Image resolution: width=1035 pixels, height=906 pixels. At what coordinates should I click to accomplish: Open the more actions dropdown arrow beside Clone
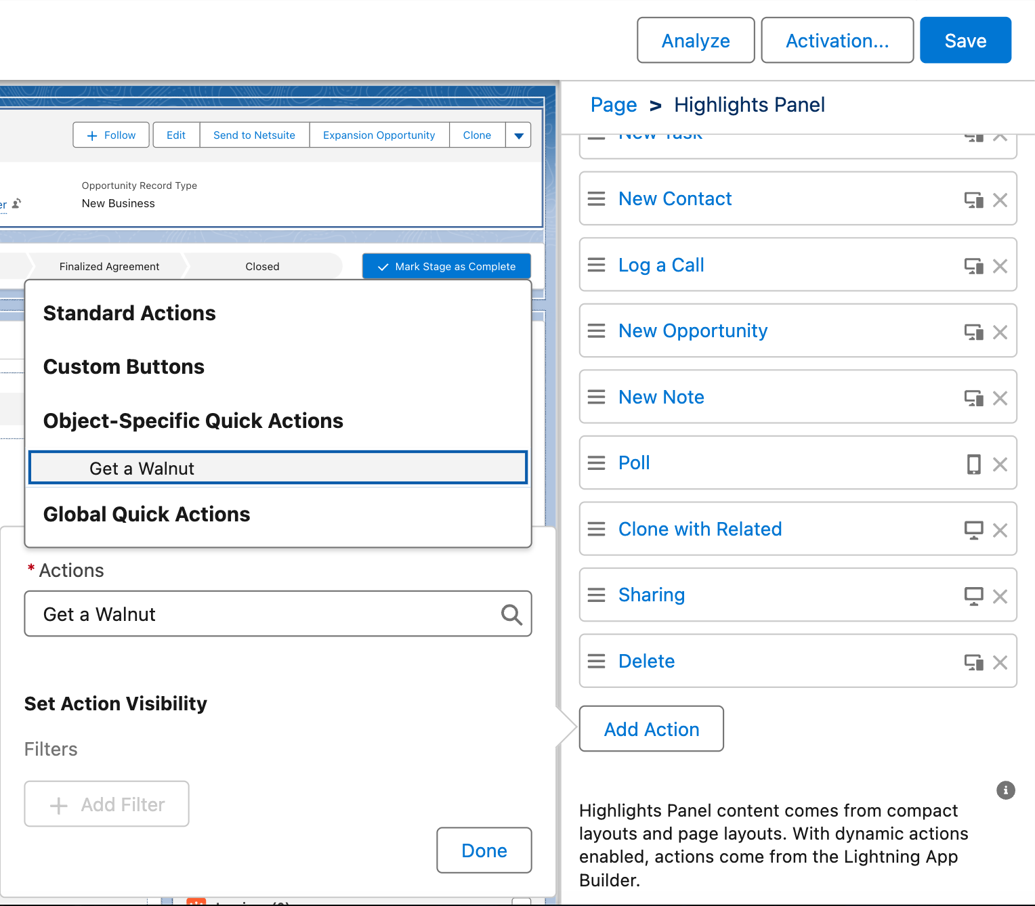pos(518,135)
